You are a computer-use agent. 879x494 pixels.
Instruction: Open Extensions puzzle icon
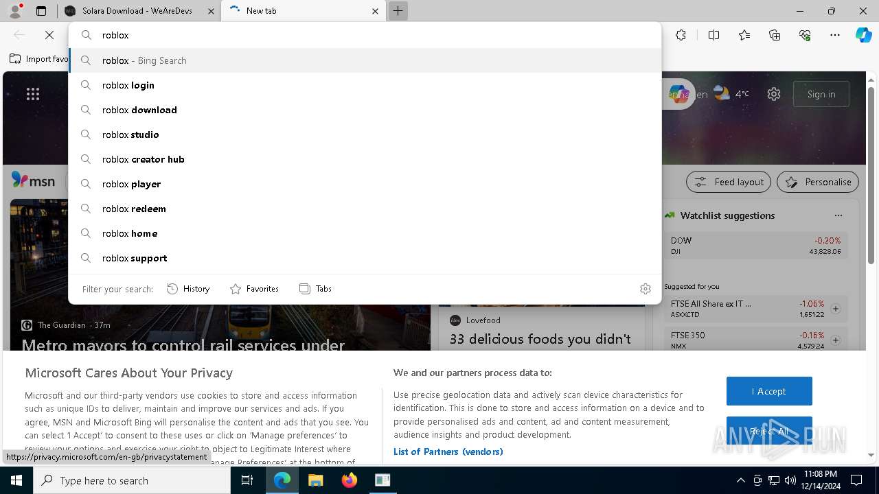681,35
